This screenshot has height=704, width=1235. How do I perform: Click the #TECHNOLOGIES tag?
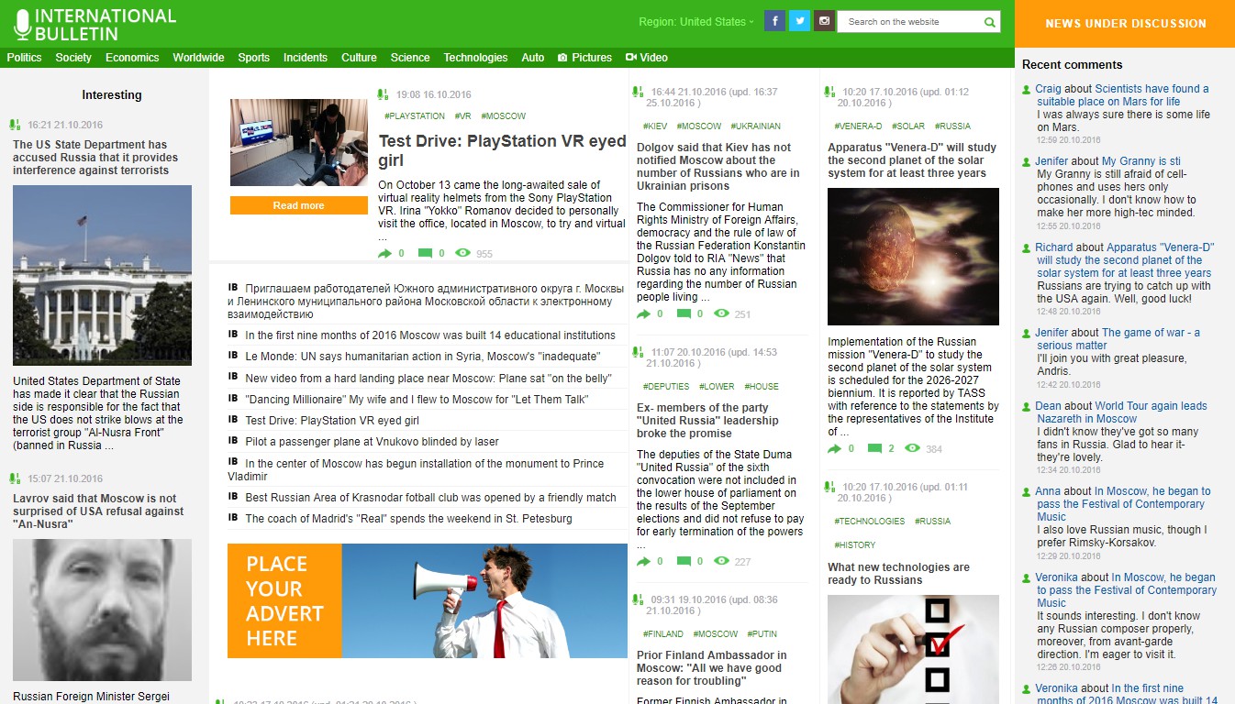[870, 522]
